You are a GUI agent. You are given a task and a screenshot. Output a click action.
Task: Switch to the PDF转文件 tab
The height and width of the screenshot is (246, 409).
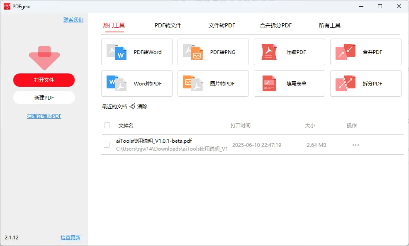tap(168, 25)
